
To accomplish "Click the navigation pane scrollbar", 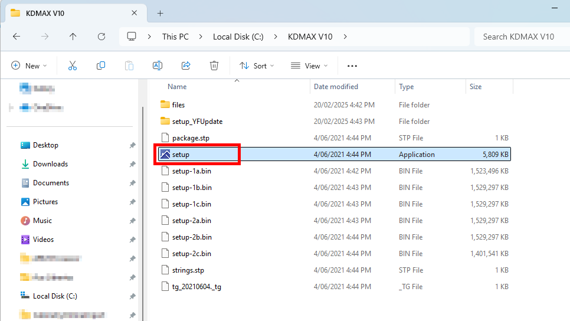I will [143, 214].
